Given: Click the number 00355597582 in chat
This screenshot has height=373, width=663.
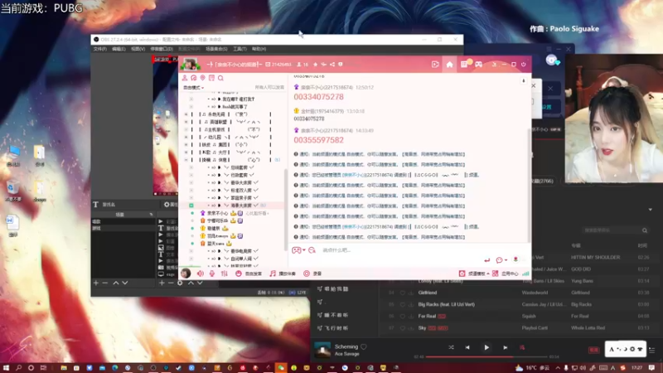Looking at the screenshot, I should pyautogui.click(x=319, y=140).
